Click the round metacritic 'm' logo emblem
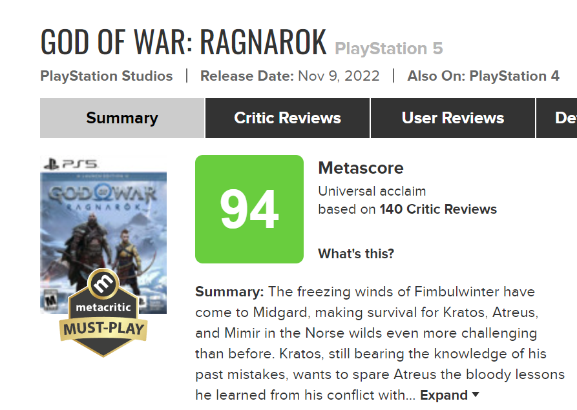The height and width of the screenshot is (410, 577). [x=103, y=283]
